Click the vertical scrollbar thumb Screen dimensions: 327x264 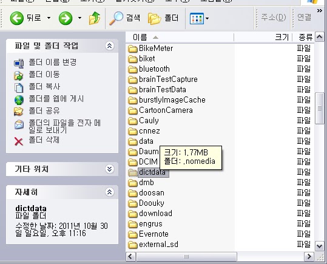[x=319, y=109]
